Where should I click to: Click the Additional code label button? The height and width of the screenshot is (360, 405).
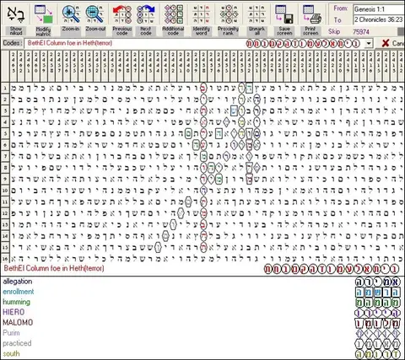pyautogui.click(x=173, y=31)
